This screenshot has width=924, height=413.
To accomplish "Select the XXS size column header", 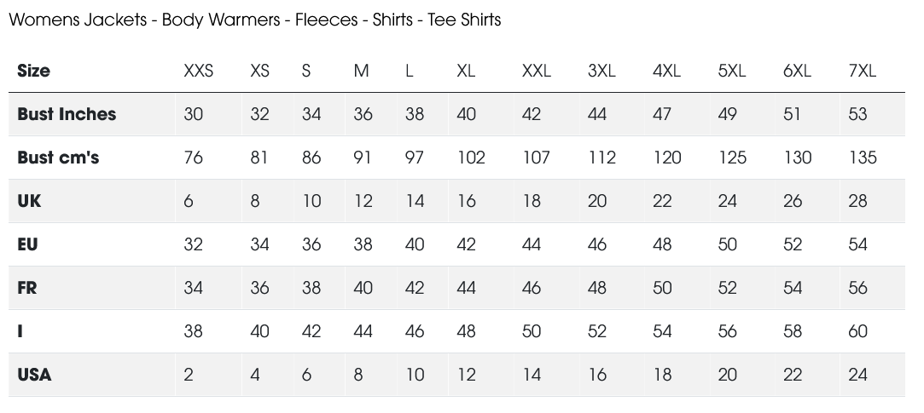I will click(x=198, y=71).
